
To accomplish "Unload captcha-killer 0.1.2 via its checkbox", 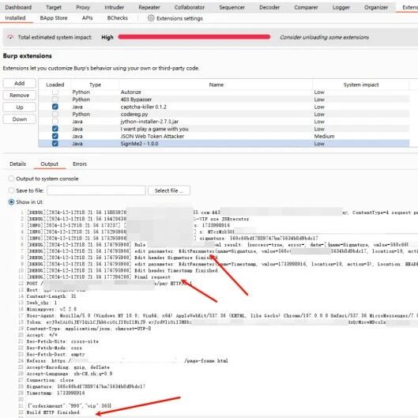I will (55, 107).
